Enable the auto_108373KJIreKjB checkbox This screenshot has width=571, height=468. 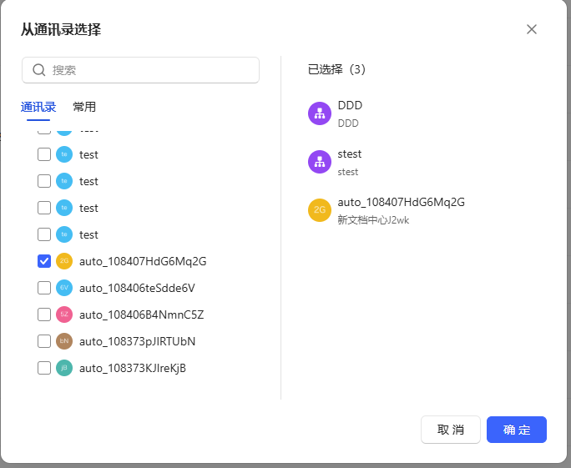[44, 368]
